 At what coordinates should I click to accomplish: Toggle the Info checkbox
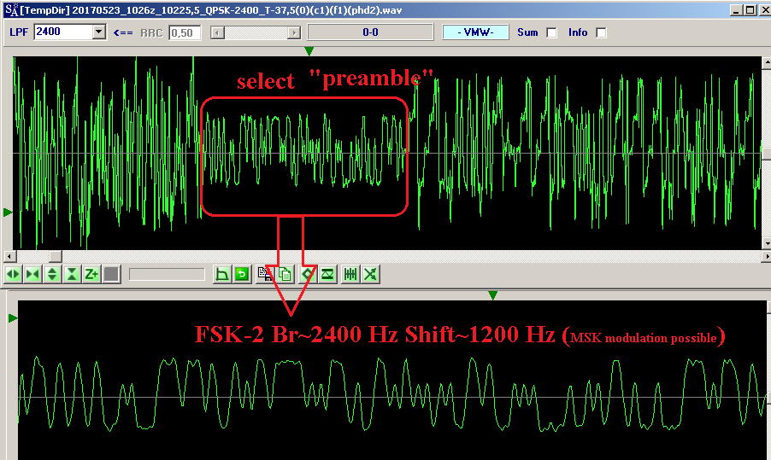coord(601,32)
